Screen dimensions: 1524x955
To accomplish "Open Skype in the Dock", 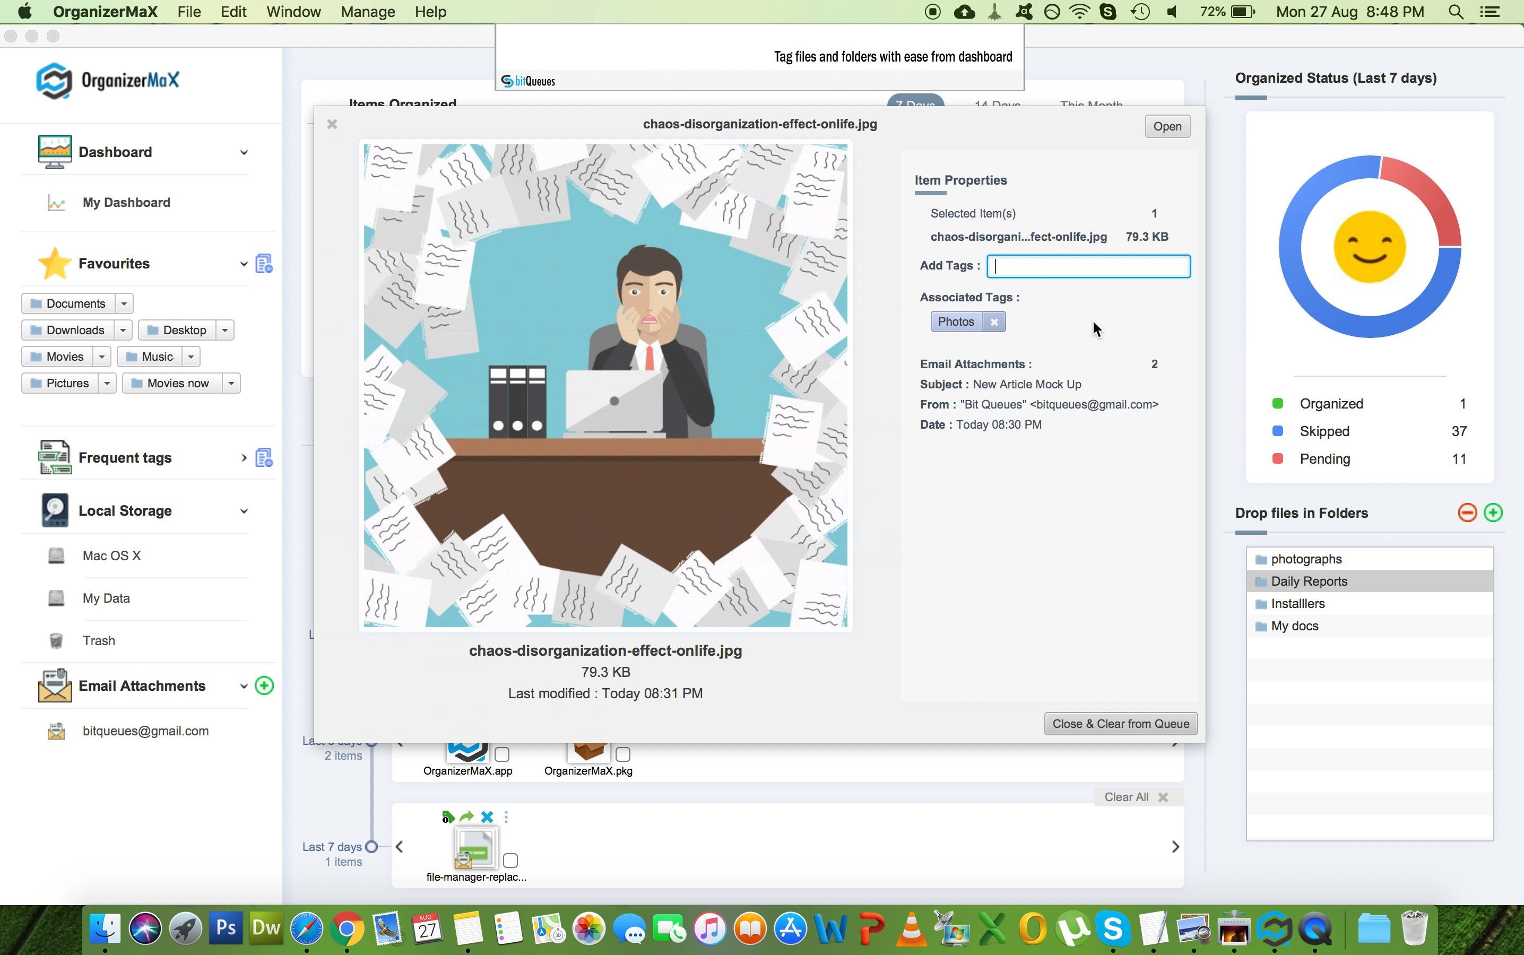I will coord(1113,928).
